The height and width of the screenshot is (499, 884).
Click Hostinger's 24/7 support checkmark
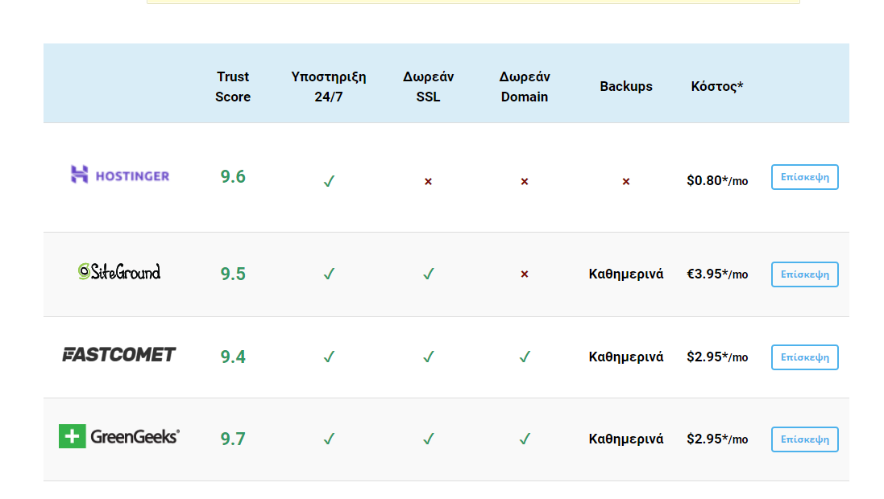(x=329, y=181)
